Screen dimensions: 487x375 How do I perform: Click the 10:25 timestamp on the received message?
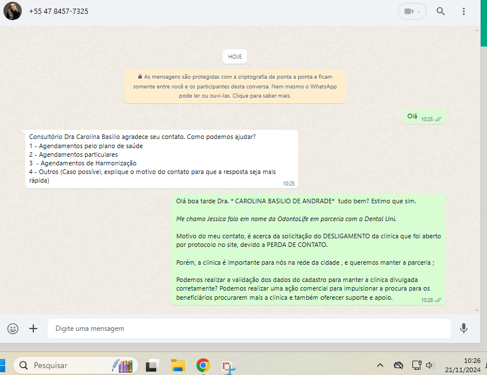click(288, 184)
